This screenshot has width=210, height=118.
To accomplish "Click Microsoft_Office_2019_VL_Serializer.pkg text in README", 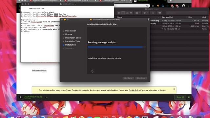I will (56, 16).
